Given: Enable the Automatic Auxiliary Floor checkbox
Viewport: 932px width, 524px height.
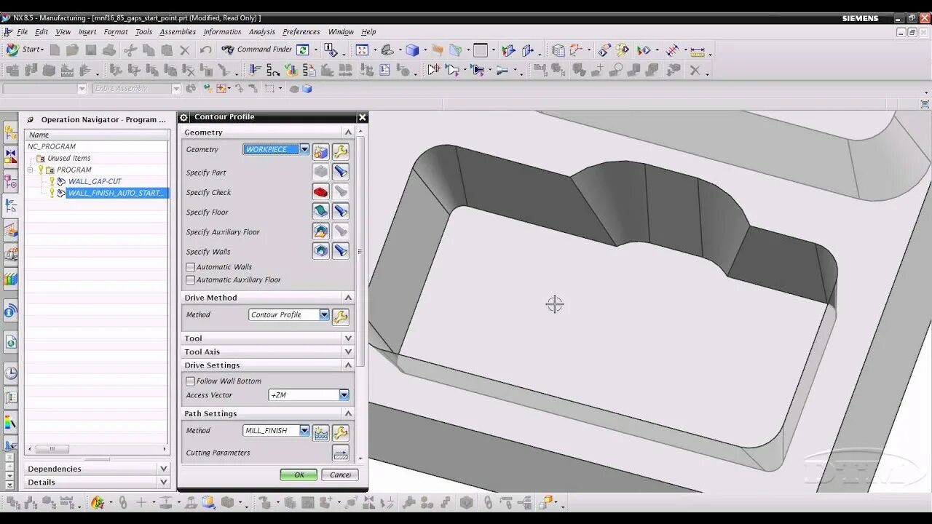Looking at the screenshot, I should pos(191,279).
